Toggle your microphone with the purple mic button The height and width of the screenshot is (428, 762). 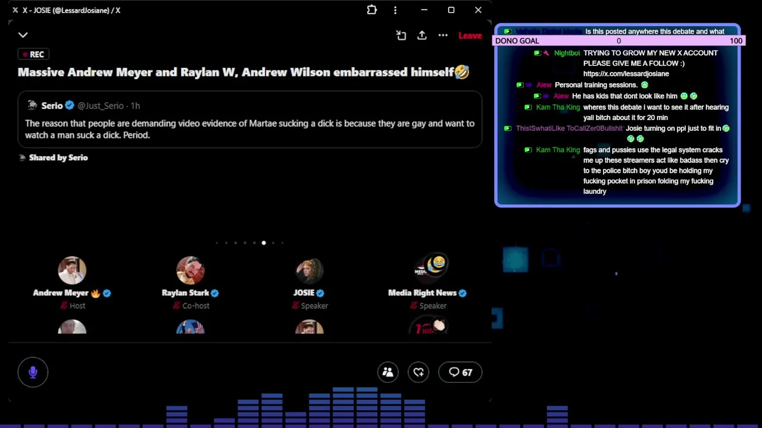coord(33,372)
